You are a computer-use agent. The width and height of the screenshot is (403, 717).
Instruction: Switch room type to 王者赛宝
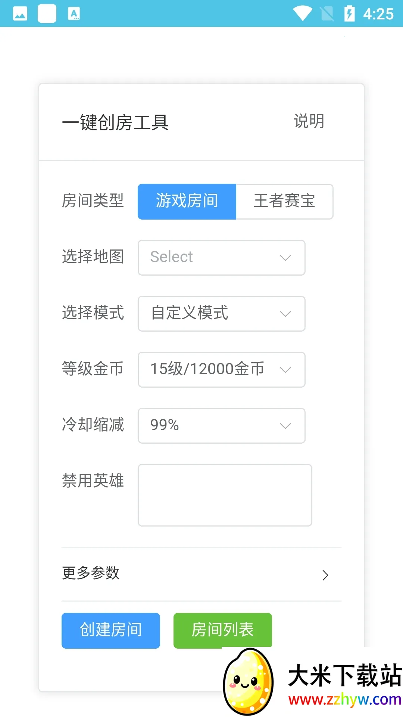[x=284, y=201]
